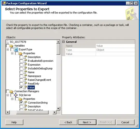
Task: Click the Package Configuration Wizard title bar icon
Action: coord(4,3)
